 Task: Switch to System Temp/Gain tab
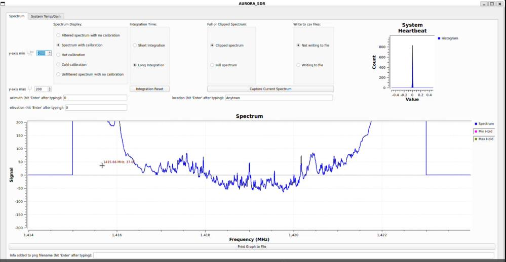pyautogui.click(x=46, y=16)
